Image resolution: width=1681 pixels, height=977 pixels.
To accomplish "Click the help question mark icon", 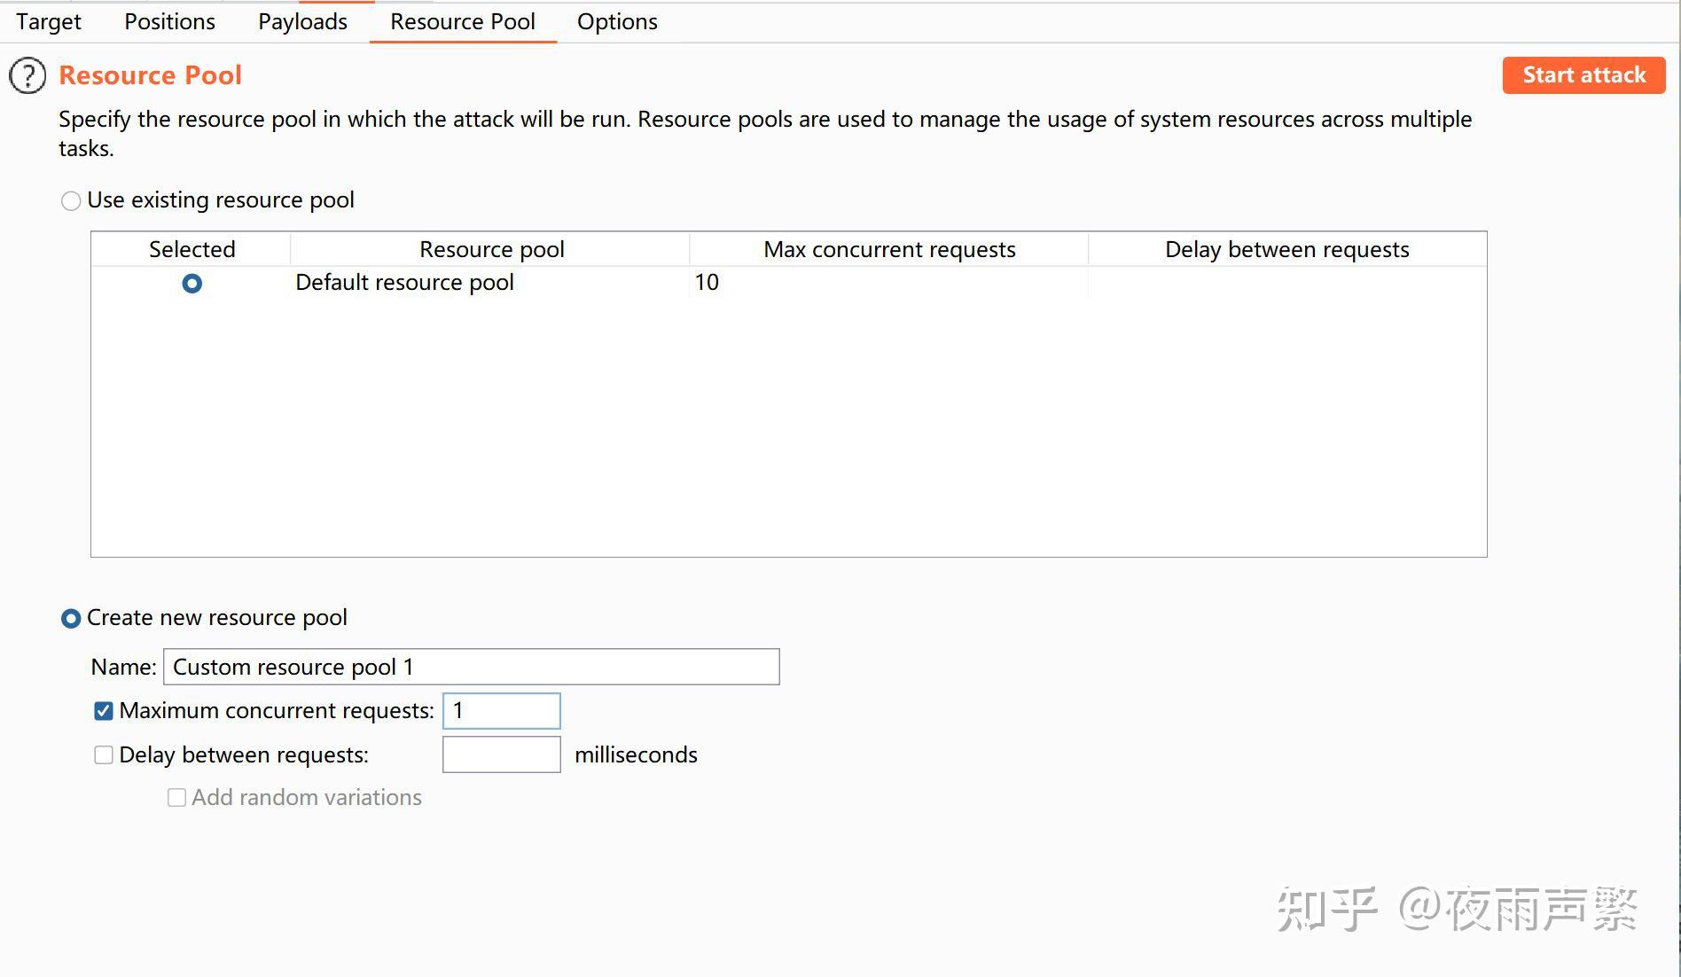I will tap(27, 75).
